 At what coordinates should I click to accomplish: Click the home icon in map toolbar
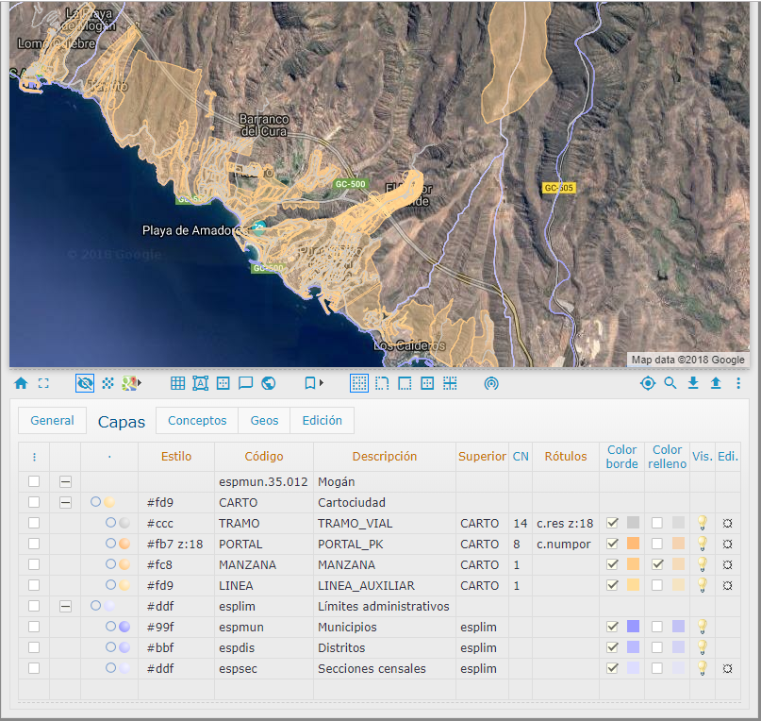pyautogui.click(x=21, y=383)
